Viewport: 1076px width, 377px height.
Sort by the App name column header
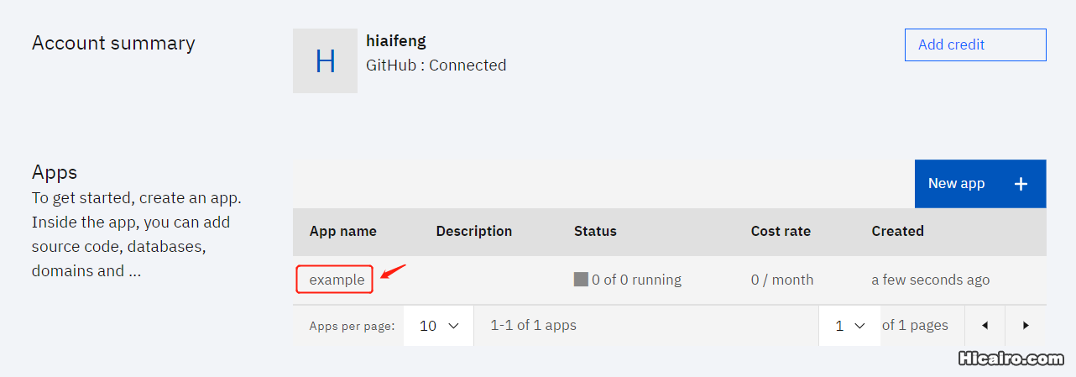pos(342,231)
